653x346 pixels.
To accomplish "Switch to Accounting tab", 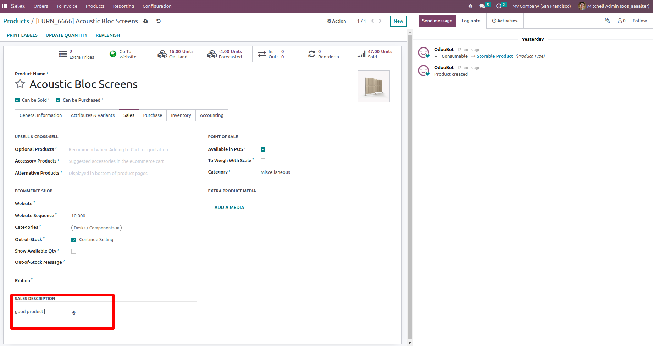I will (x=212, y=115).
